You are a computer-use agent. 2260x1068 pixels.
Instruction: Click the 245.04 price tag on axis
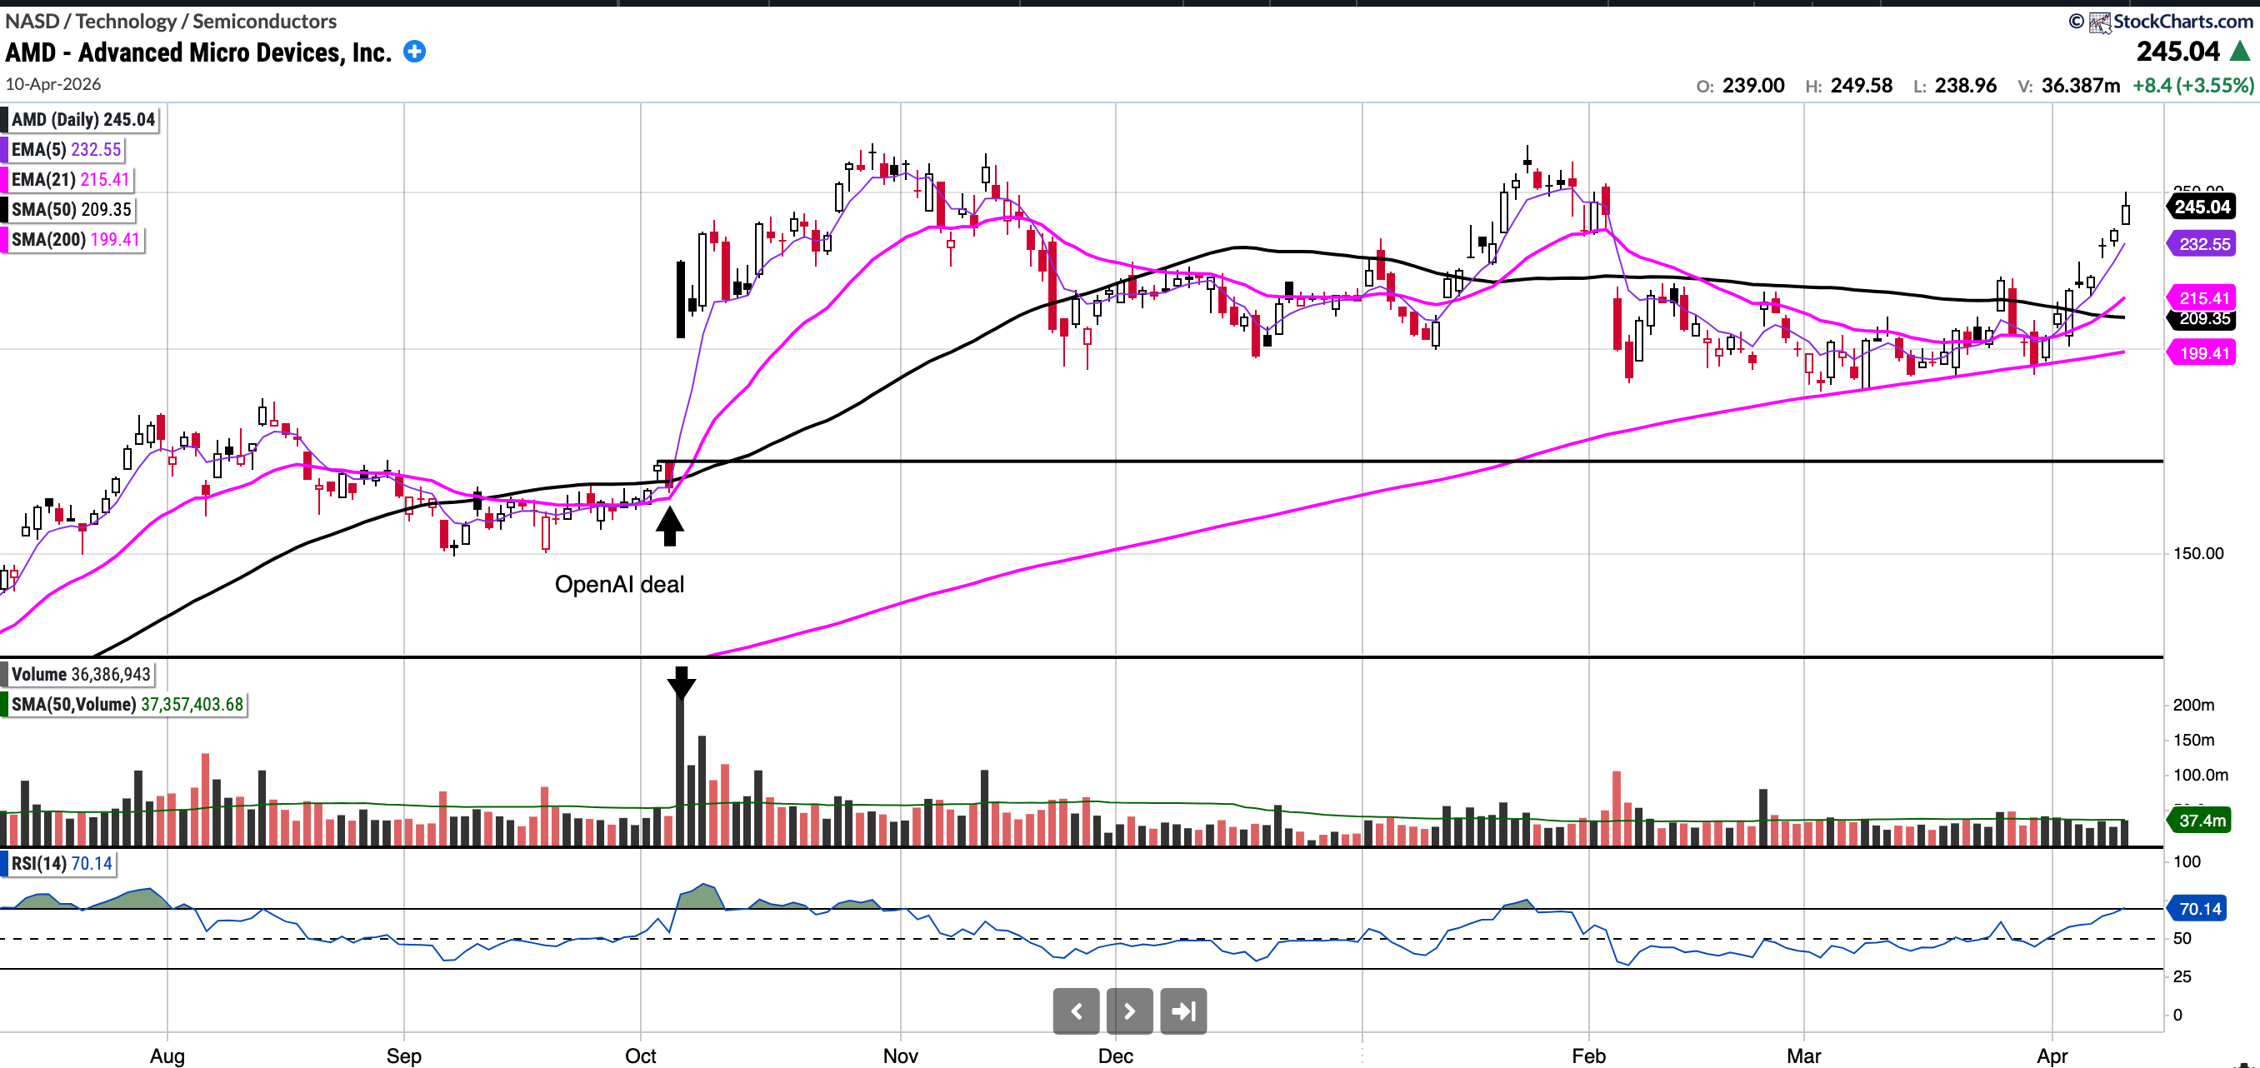click(x=2201, y=207)
